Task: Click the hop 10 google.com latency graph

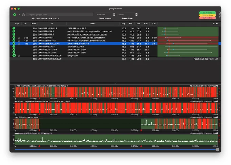Action: (x=116, y=140)
